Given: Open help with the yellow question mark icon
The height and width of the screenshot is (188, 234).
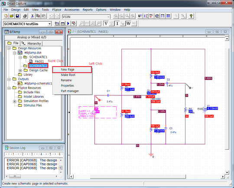Looking at the screenshot, I should [x=191, y=16].
